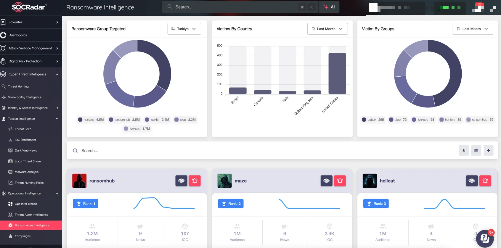Click the download icon beside the search bar
501x248 pixels.
464,151
